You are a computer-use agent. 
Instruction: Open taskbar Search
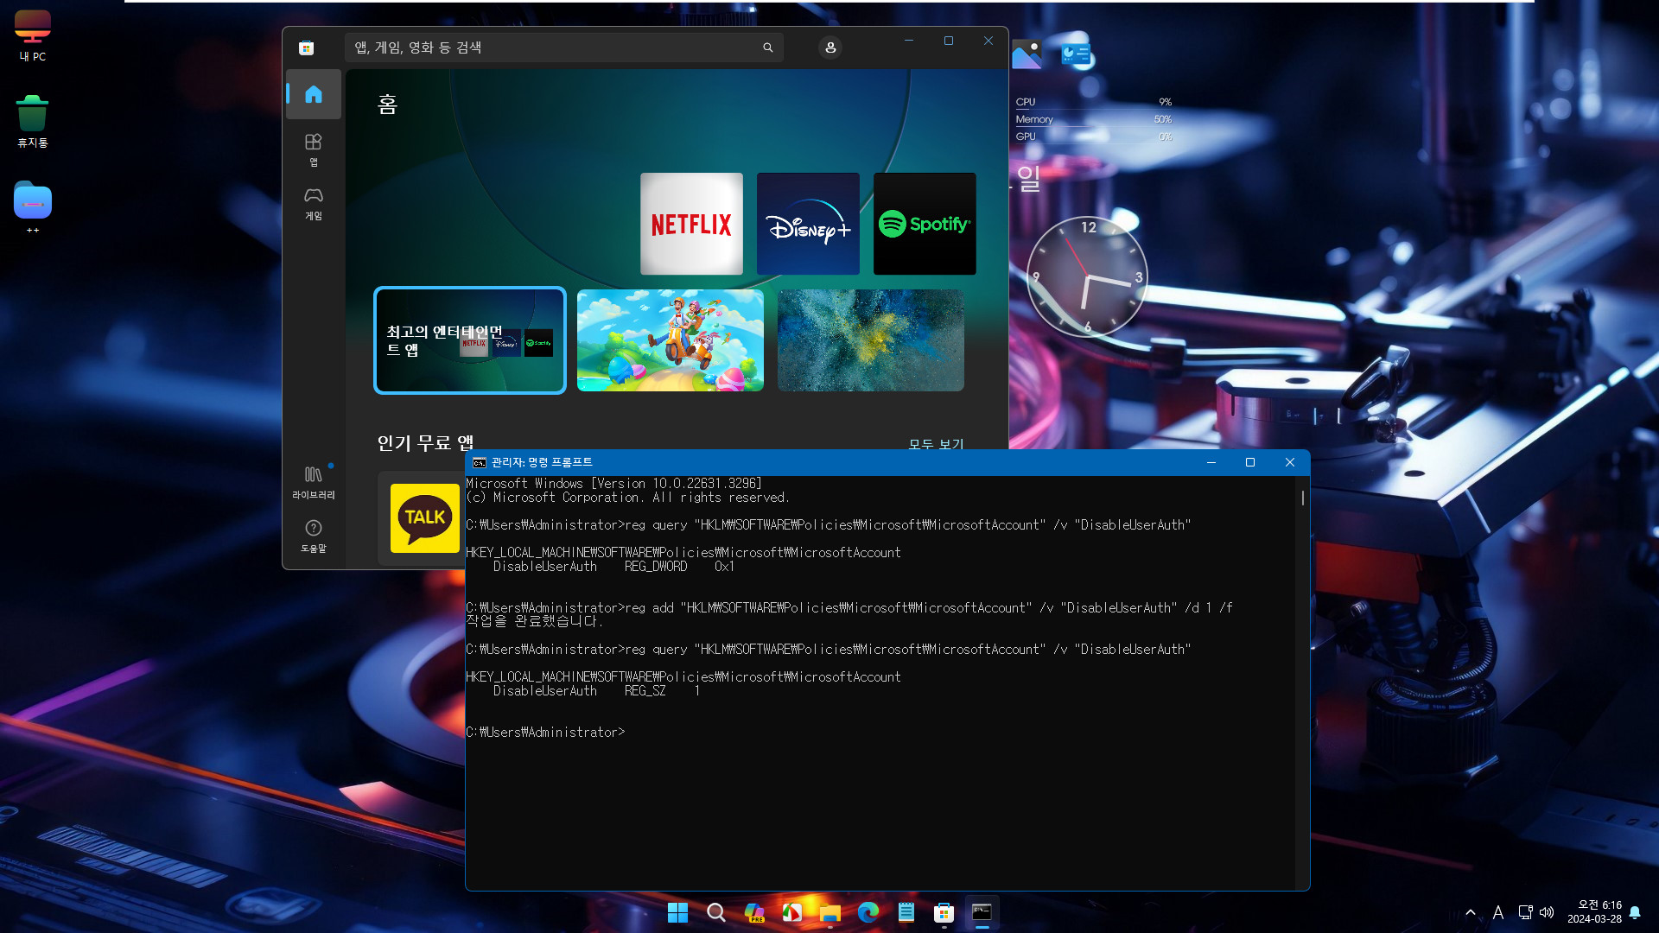point(716,912)
